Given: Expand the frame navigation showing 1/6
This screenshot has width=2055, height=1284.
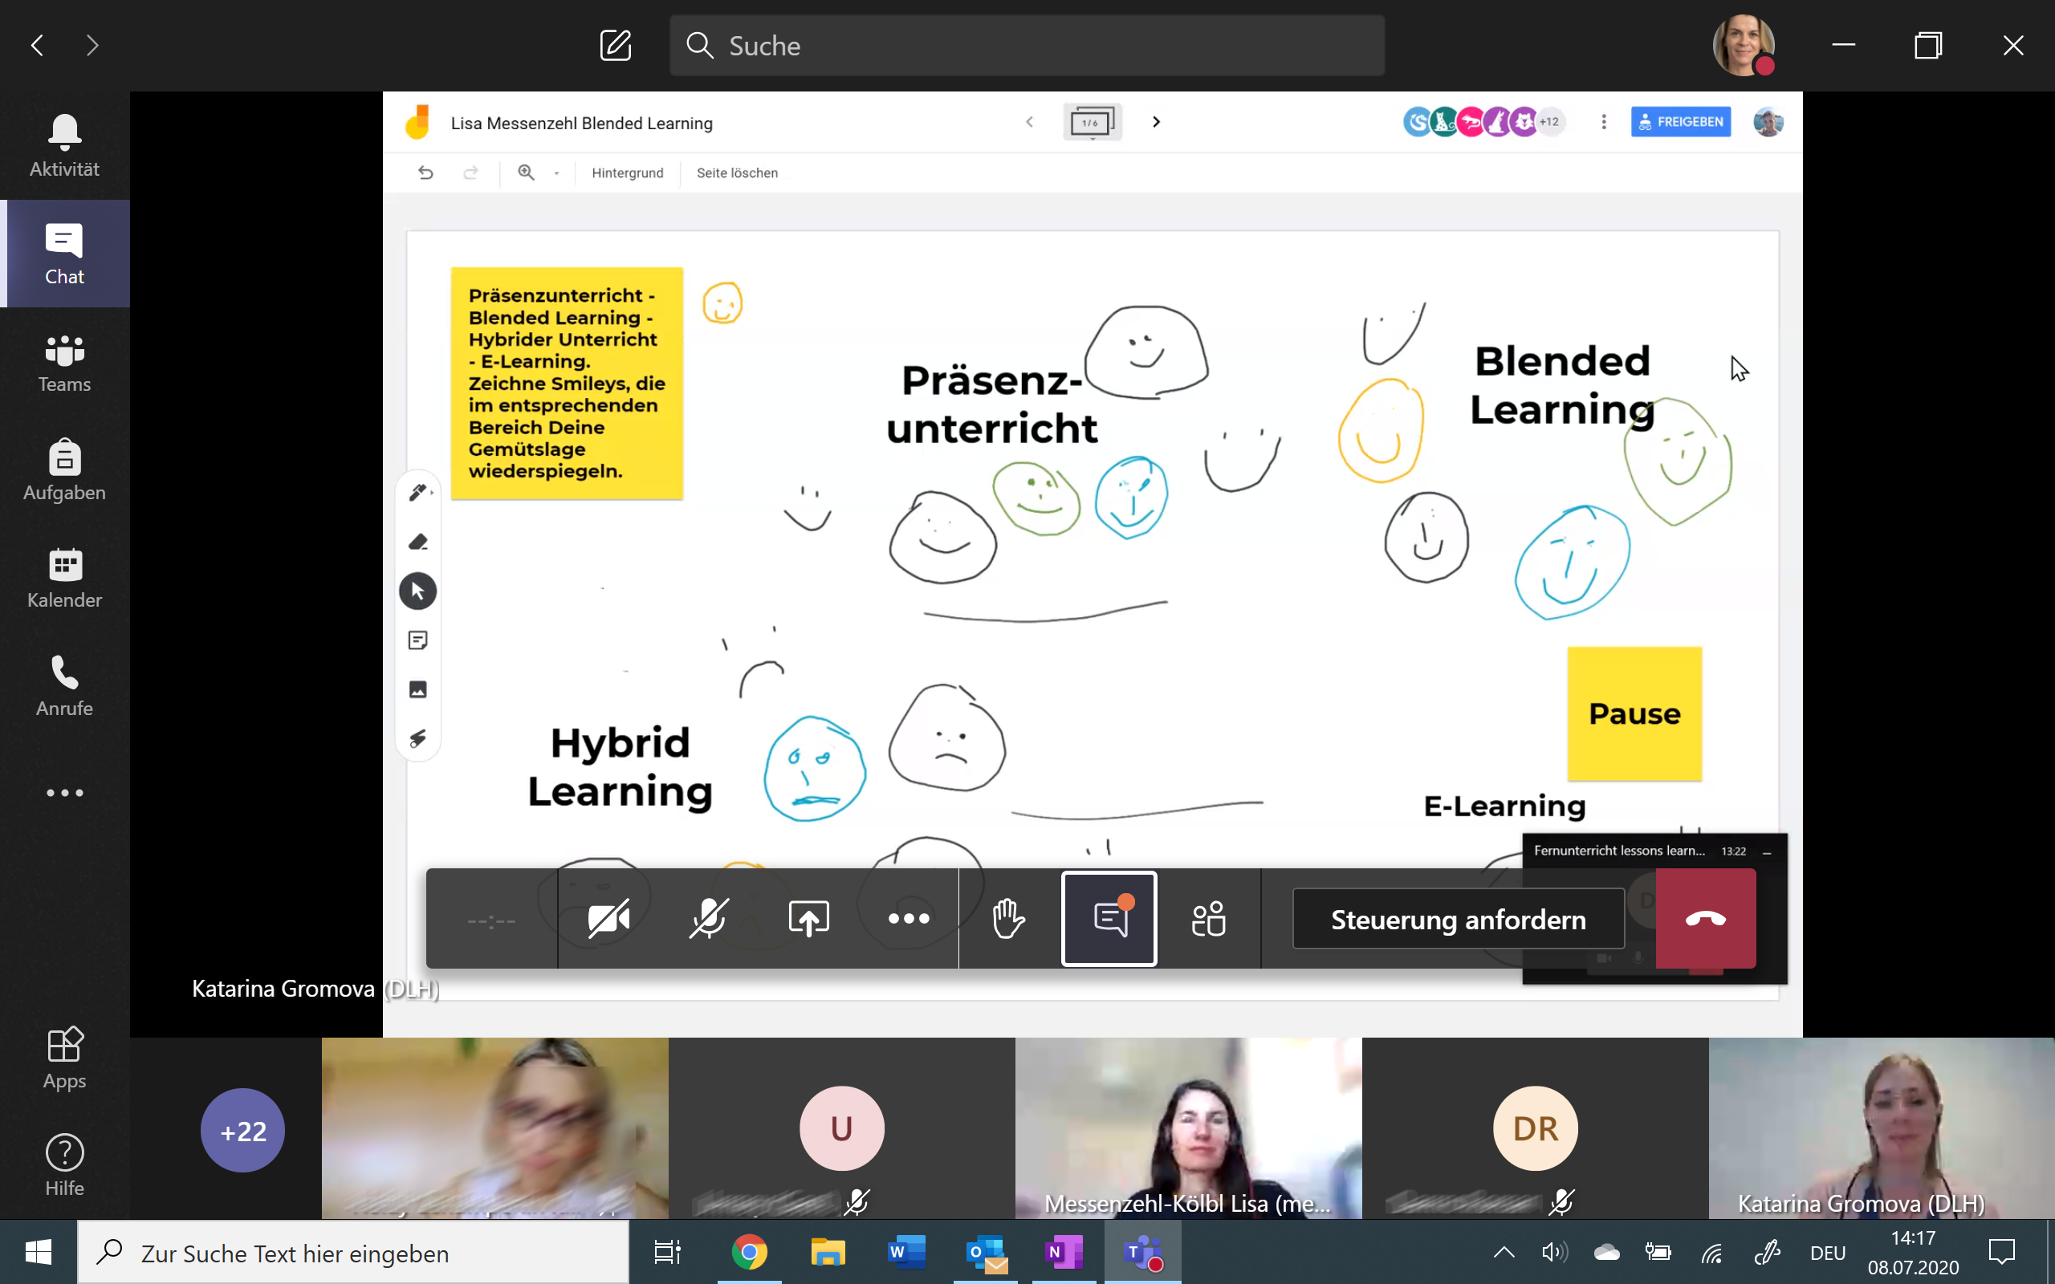Looking at the screenshot, I should coord(1092,121).
